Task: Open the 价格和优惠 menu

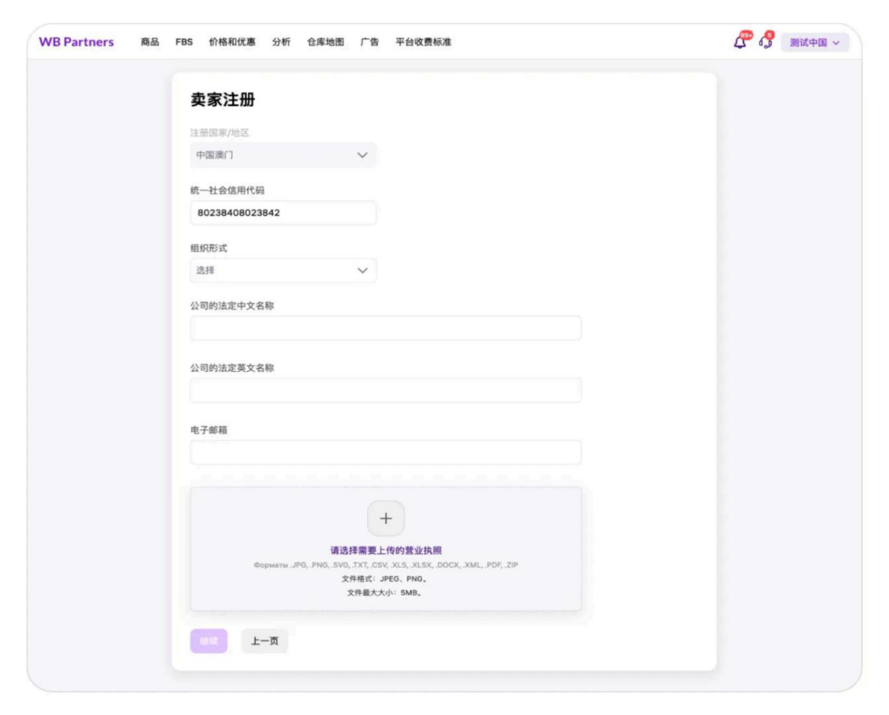Action: pyautogui.click(x=232, y=42)
